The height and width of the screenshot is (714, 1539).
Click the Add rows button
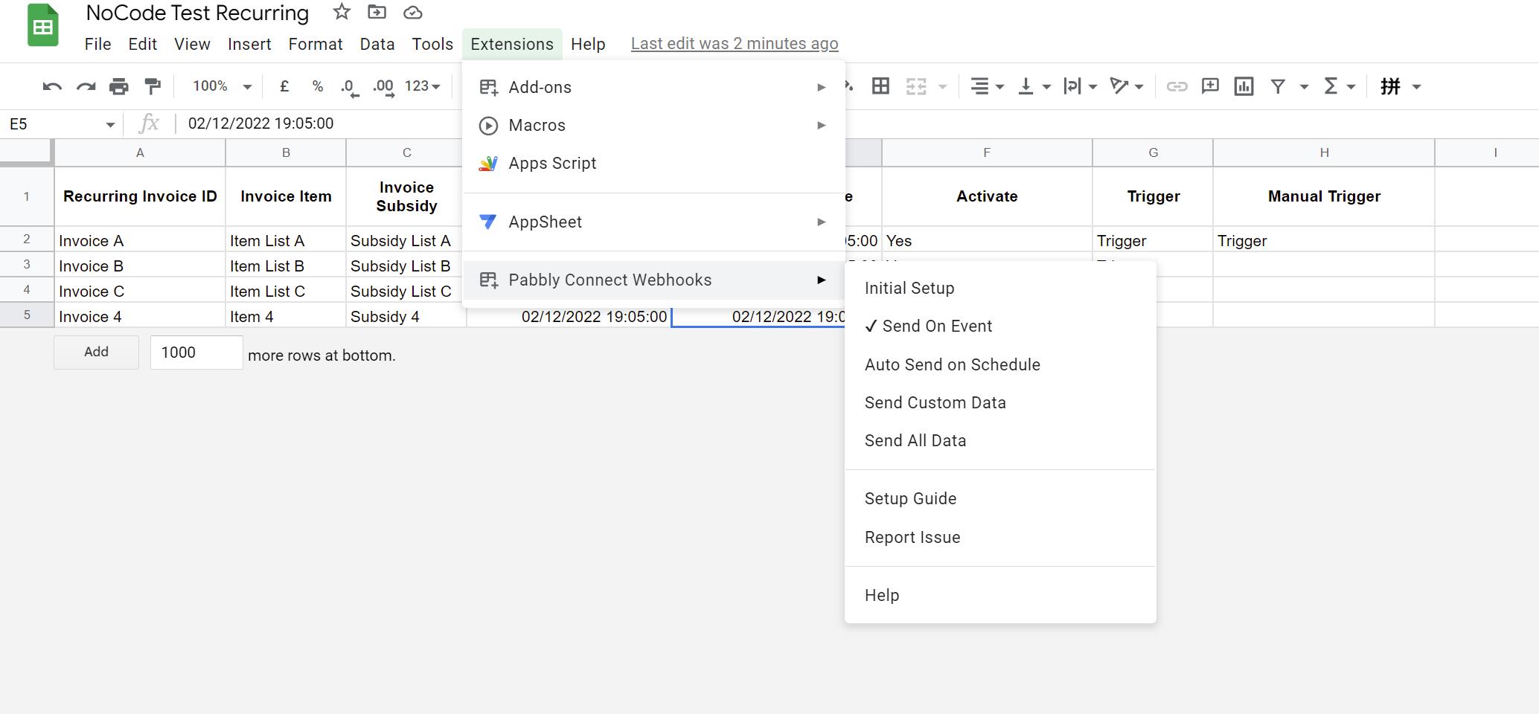(x=96, y=352)
